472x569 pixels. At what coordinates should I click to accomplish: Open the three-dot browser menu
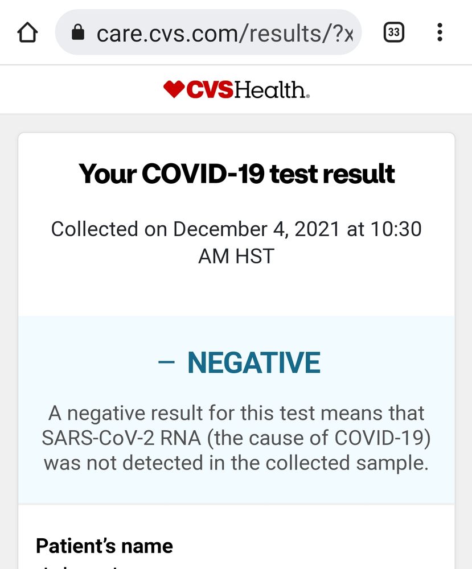[x=440, y=32]
